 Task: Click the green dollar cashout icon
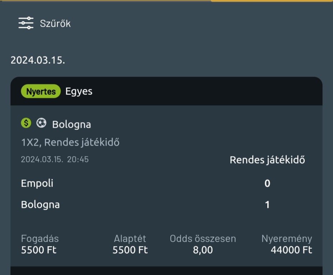tap(26, 123)
